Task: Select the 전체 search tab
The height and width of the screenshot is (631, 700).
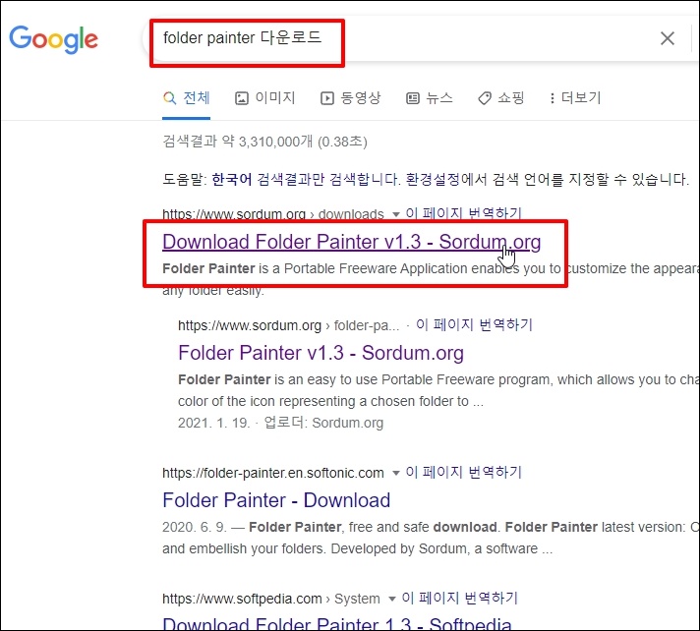Action: 186,97
